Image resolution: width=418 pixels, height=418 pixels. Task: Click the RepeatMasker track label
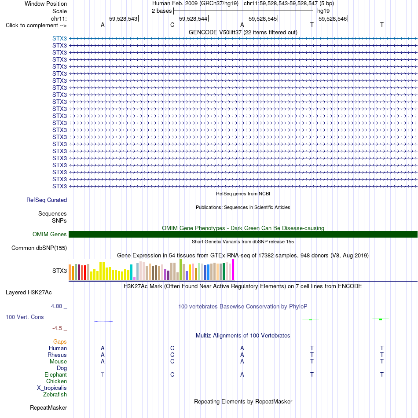[x=48, y=407]
